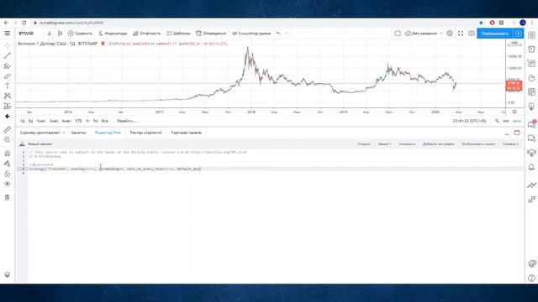Open the alerts clock icon in right sidebar
Screen dimensions: 538x302
[531, 49]
